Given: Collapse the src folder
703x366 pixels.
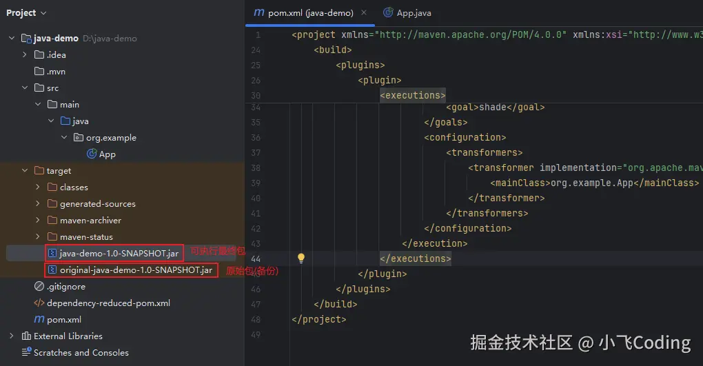Looking at the screenshot, I should point(25,88).
